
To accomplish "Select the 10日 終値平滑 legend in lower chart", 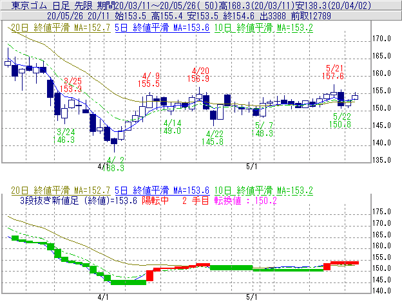I will [263, 190].
